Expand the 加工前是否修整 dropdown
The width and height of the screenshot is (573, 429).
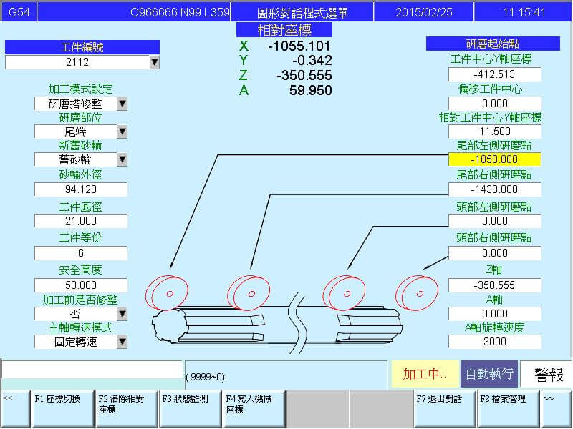122,314
